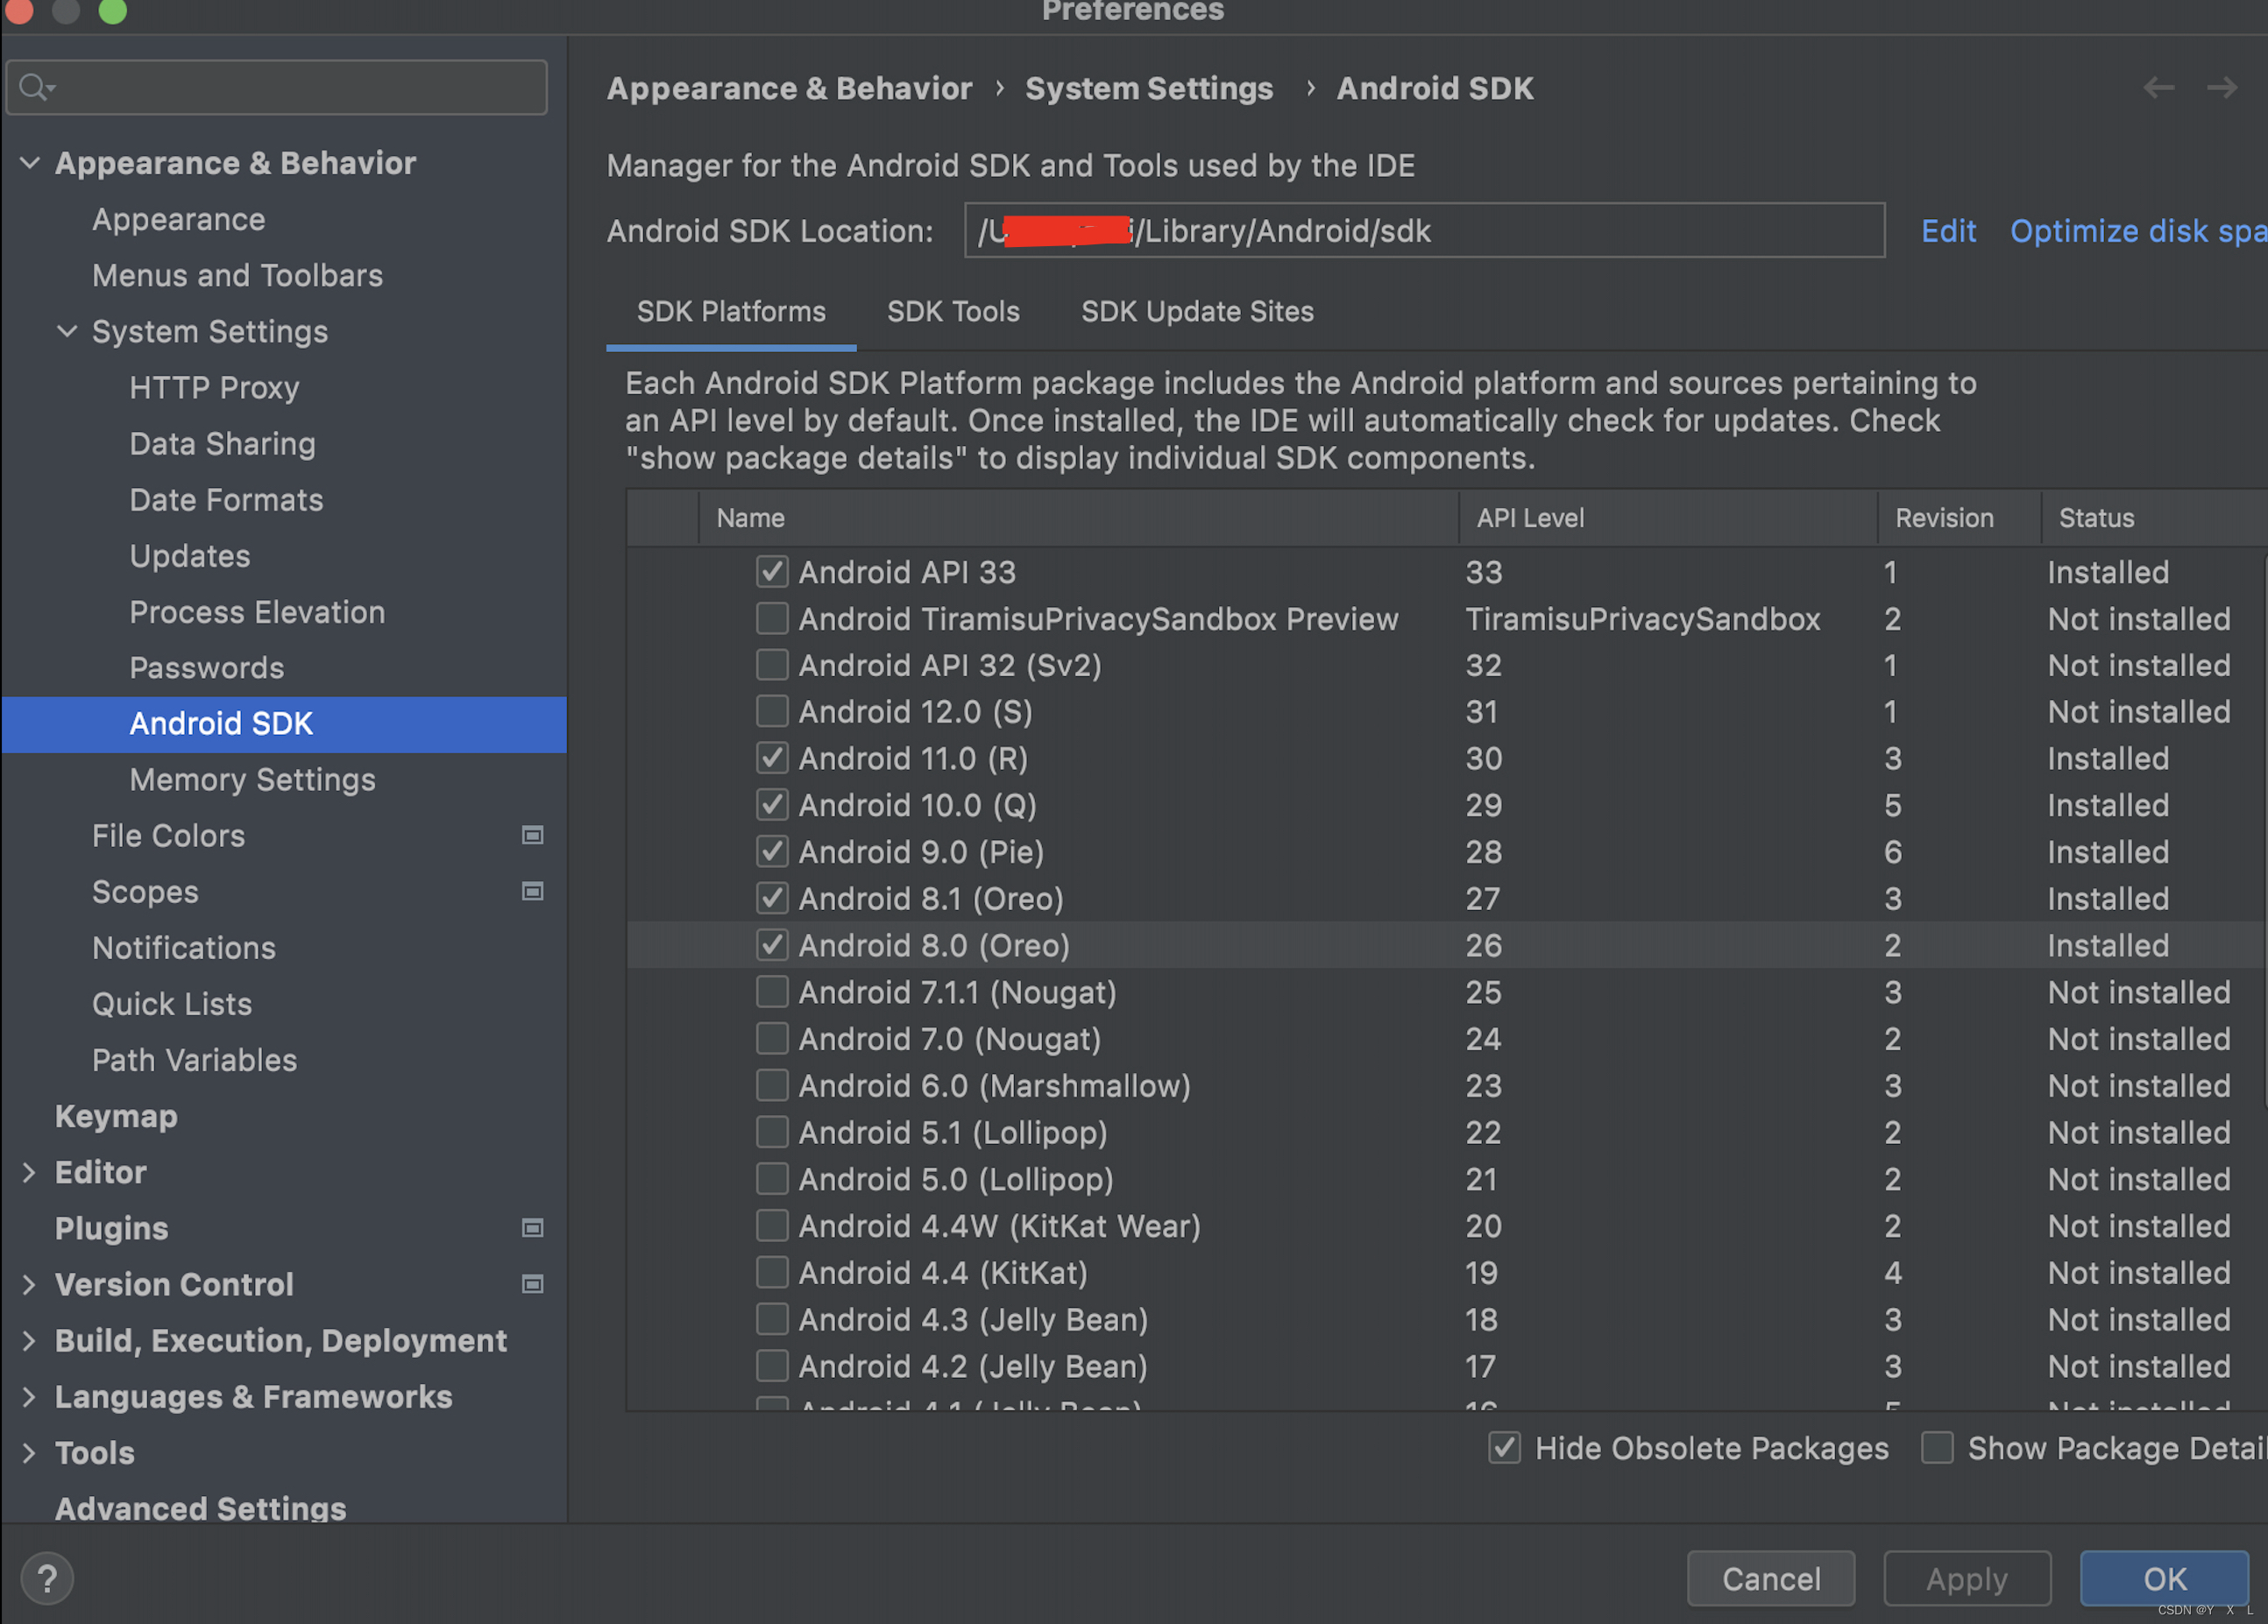Viewport: 2268px width, 1624px height.
Task: Uncheck Android 8.0 (Oreo) platform
Action: click(x=772, y=944)
